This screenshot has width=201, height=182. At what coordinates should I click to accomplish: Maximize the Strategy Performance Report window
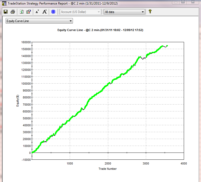pos(183,2)
